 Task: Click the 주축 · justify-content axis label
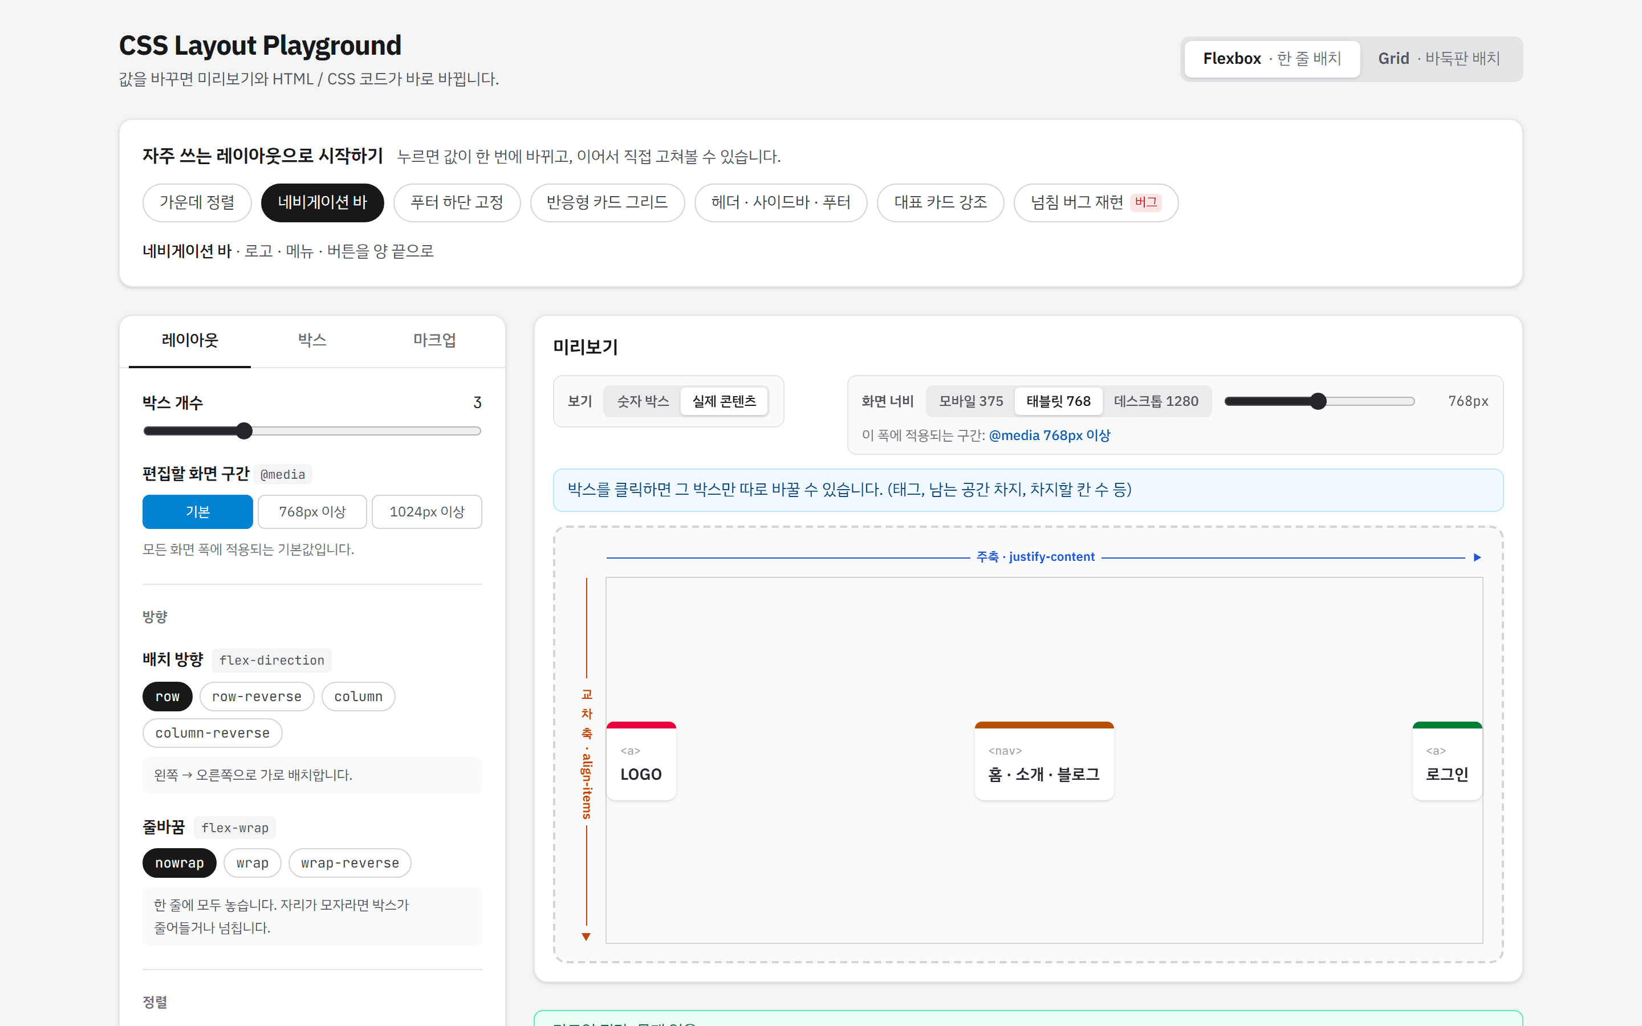tap(1035, 557)
